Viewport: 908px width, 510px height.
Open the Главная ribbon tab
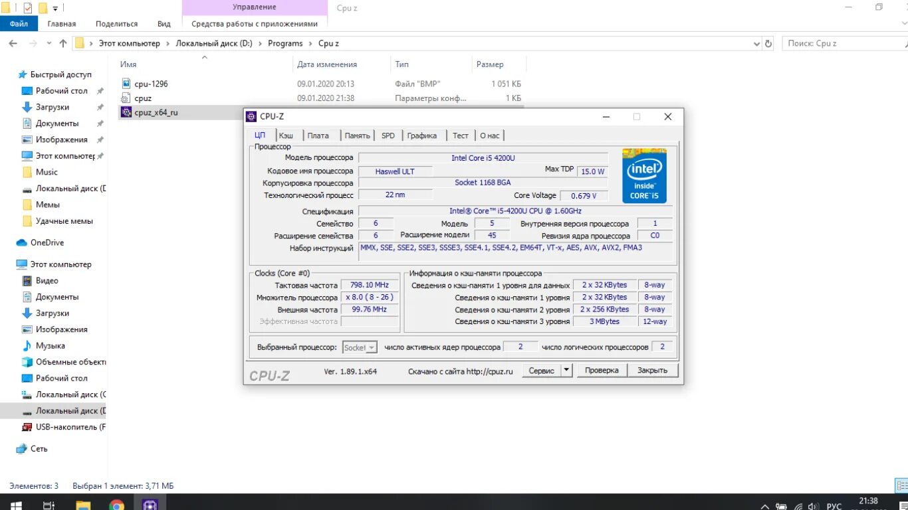point(62,23)
